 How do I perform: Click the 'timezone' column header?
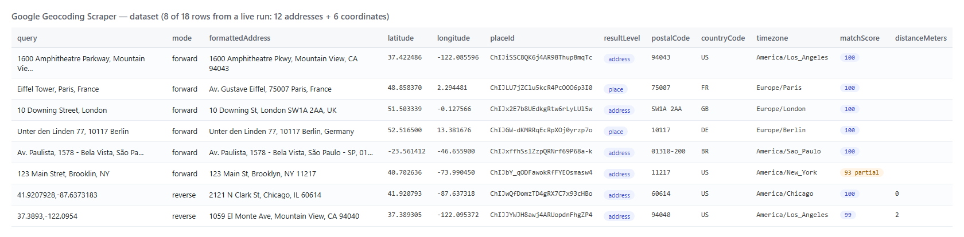tap(772, 38)
